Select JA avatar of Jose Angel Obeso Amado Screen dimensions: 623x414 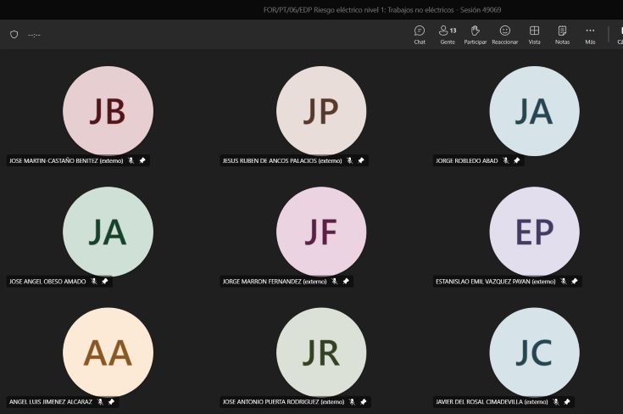point(108,232)
